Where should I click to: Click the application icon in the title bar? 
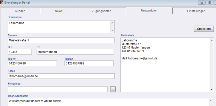[x=1, y=3]
